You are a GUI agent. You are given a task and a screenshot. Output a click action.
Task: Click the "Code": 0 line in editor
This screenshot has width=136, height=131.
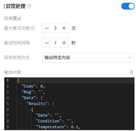tap(33, 86)
